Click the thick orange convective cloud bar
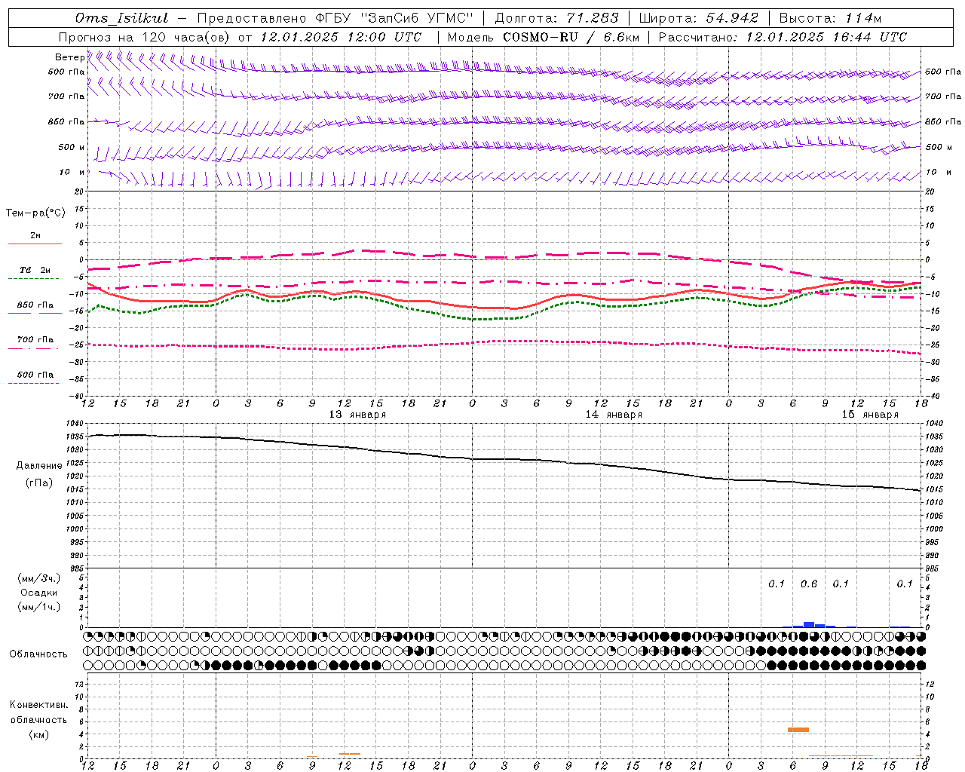Image resolution: width=965 pixels, height=772 pixels. click(x=798, y=730)
